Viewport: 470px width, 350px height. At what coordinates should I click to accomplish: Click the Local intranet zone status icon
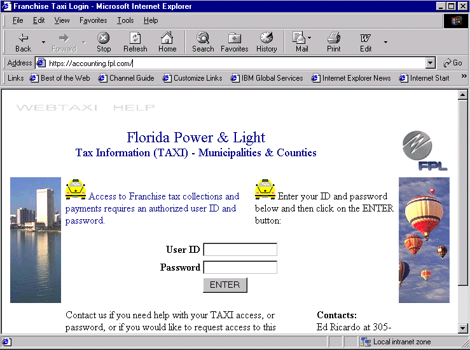point(366,342)
